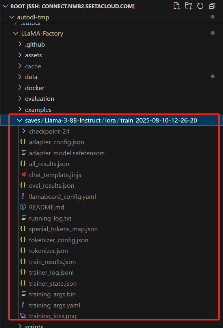Open tokenizer_config.json
The width and height of the screenshot is (223, 328).
(59, 240)
